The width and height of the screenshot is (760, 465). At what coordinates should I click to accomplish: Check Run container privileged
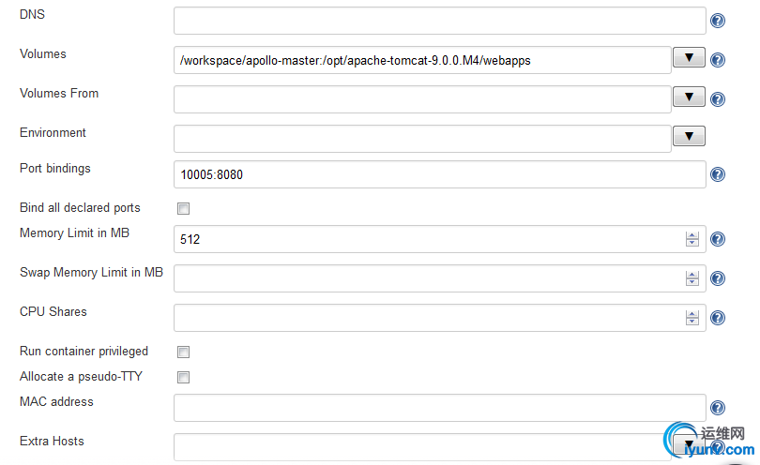[183, 352]
